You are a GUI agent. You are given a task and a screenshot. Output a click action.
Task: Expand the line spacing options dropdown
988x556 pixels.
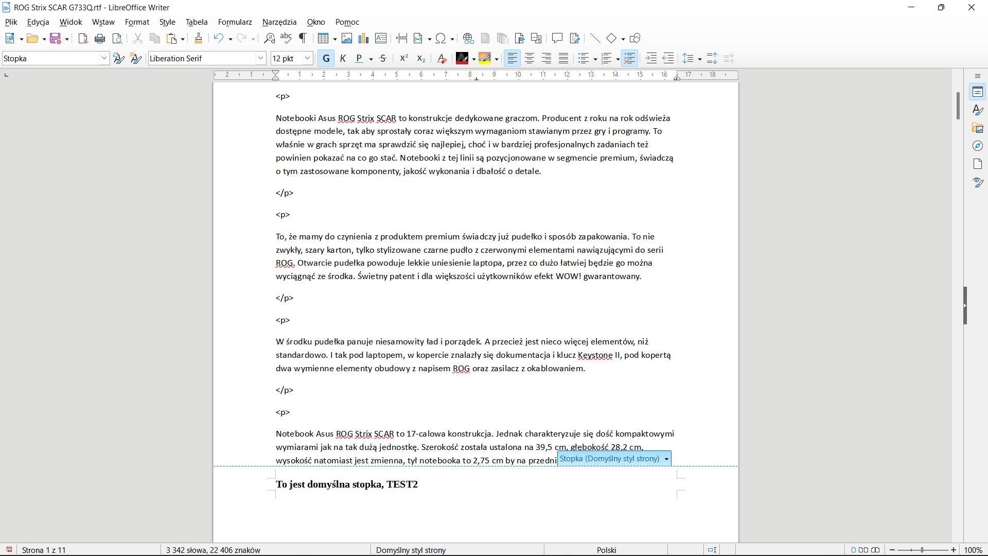coord(699,58)
